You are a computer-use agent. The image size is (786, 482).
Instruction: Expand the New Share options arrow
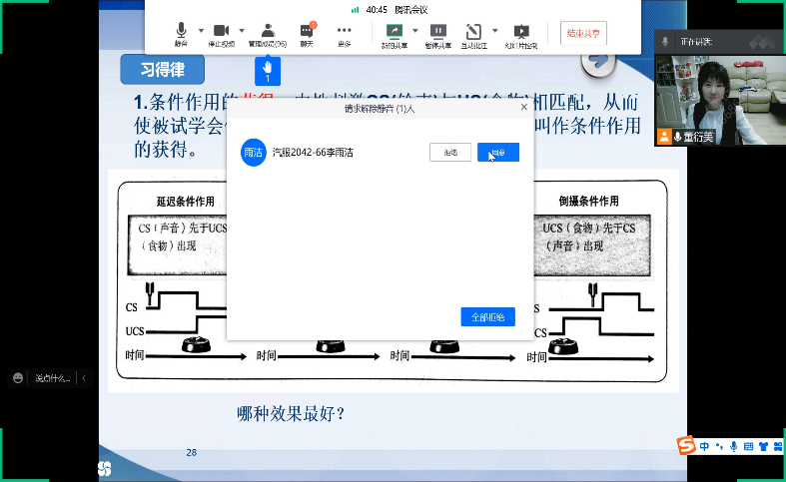point(413,31)
